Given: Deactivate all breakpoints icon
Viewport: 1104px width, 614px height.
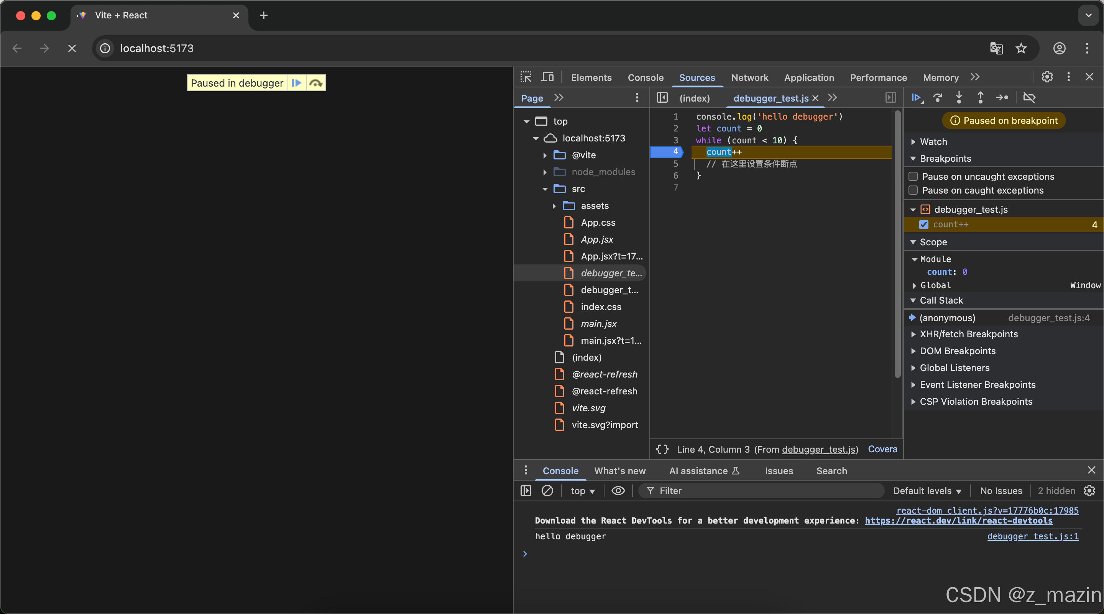Looking at the screenshot, I should click(1029, 98).
